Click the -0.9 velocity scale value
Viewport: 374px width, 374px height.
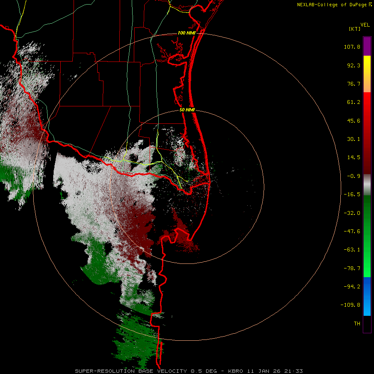pyautogui.click(x=354, y=176)
